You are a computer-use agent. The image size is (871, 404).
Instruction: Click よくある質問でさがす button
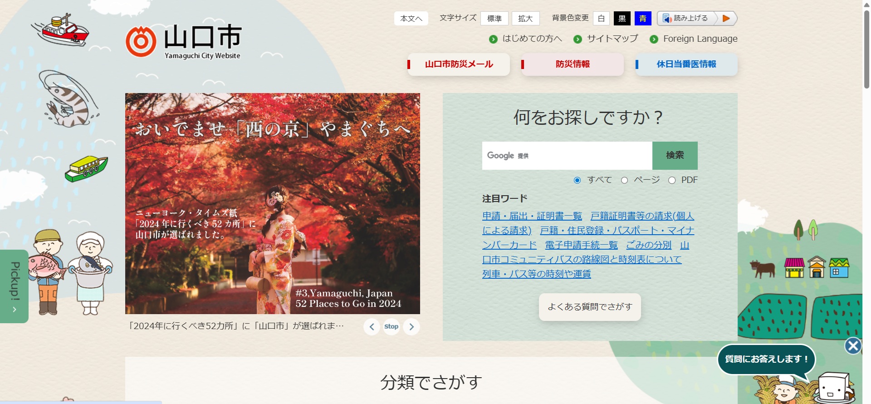pos(590,307)
